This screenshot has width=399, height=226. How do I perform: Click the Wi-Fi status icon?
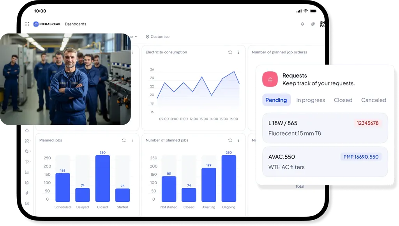(306, 11)
